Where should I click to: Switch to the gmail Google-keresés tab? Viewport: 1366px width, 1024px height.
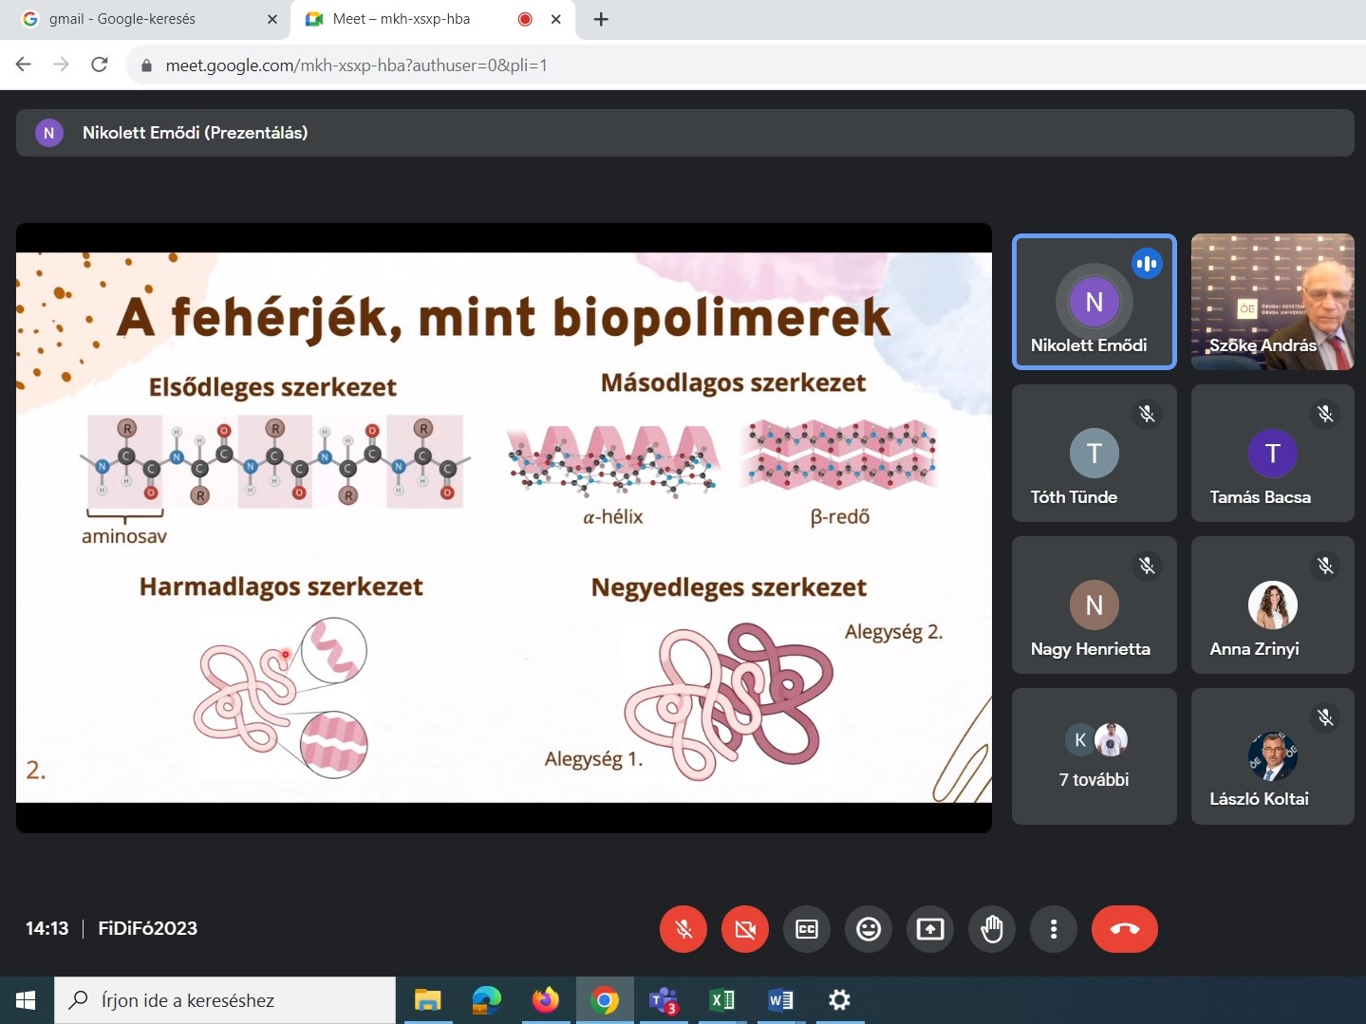point(142,19)
